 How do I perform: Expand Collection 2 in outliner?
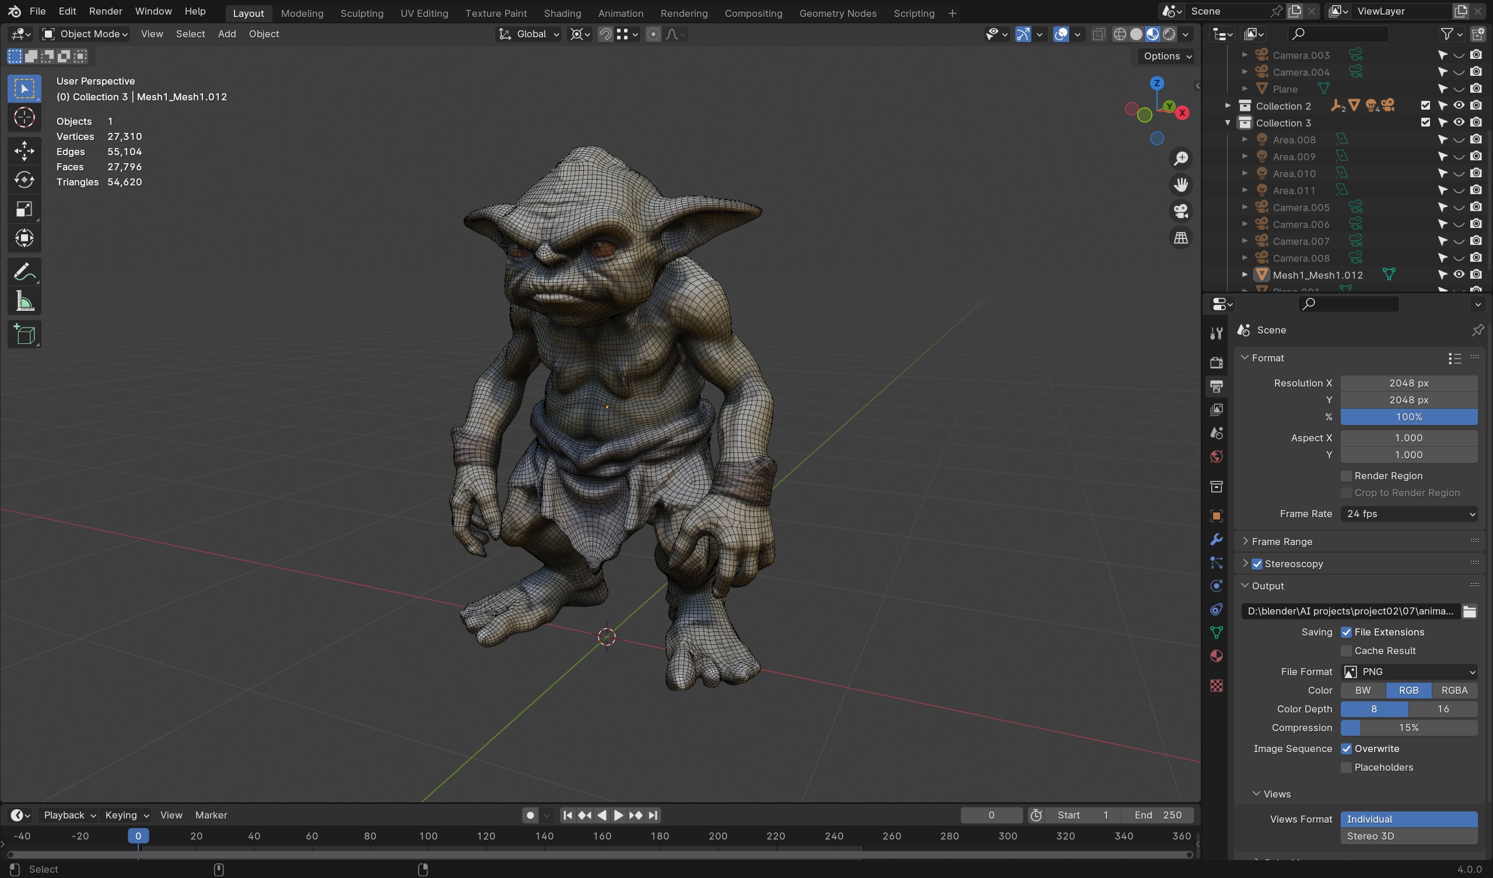pos(1228,106)
